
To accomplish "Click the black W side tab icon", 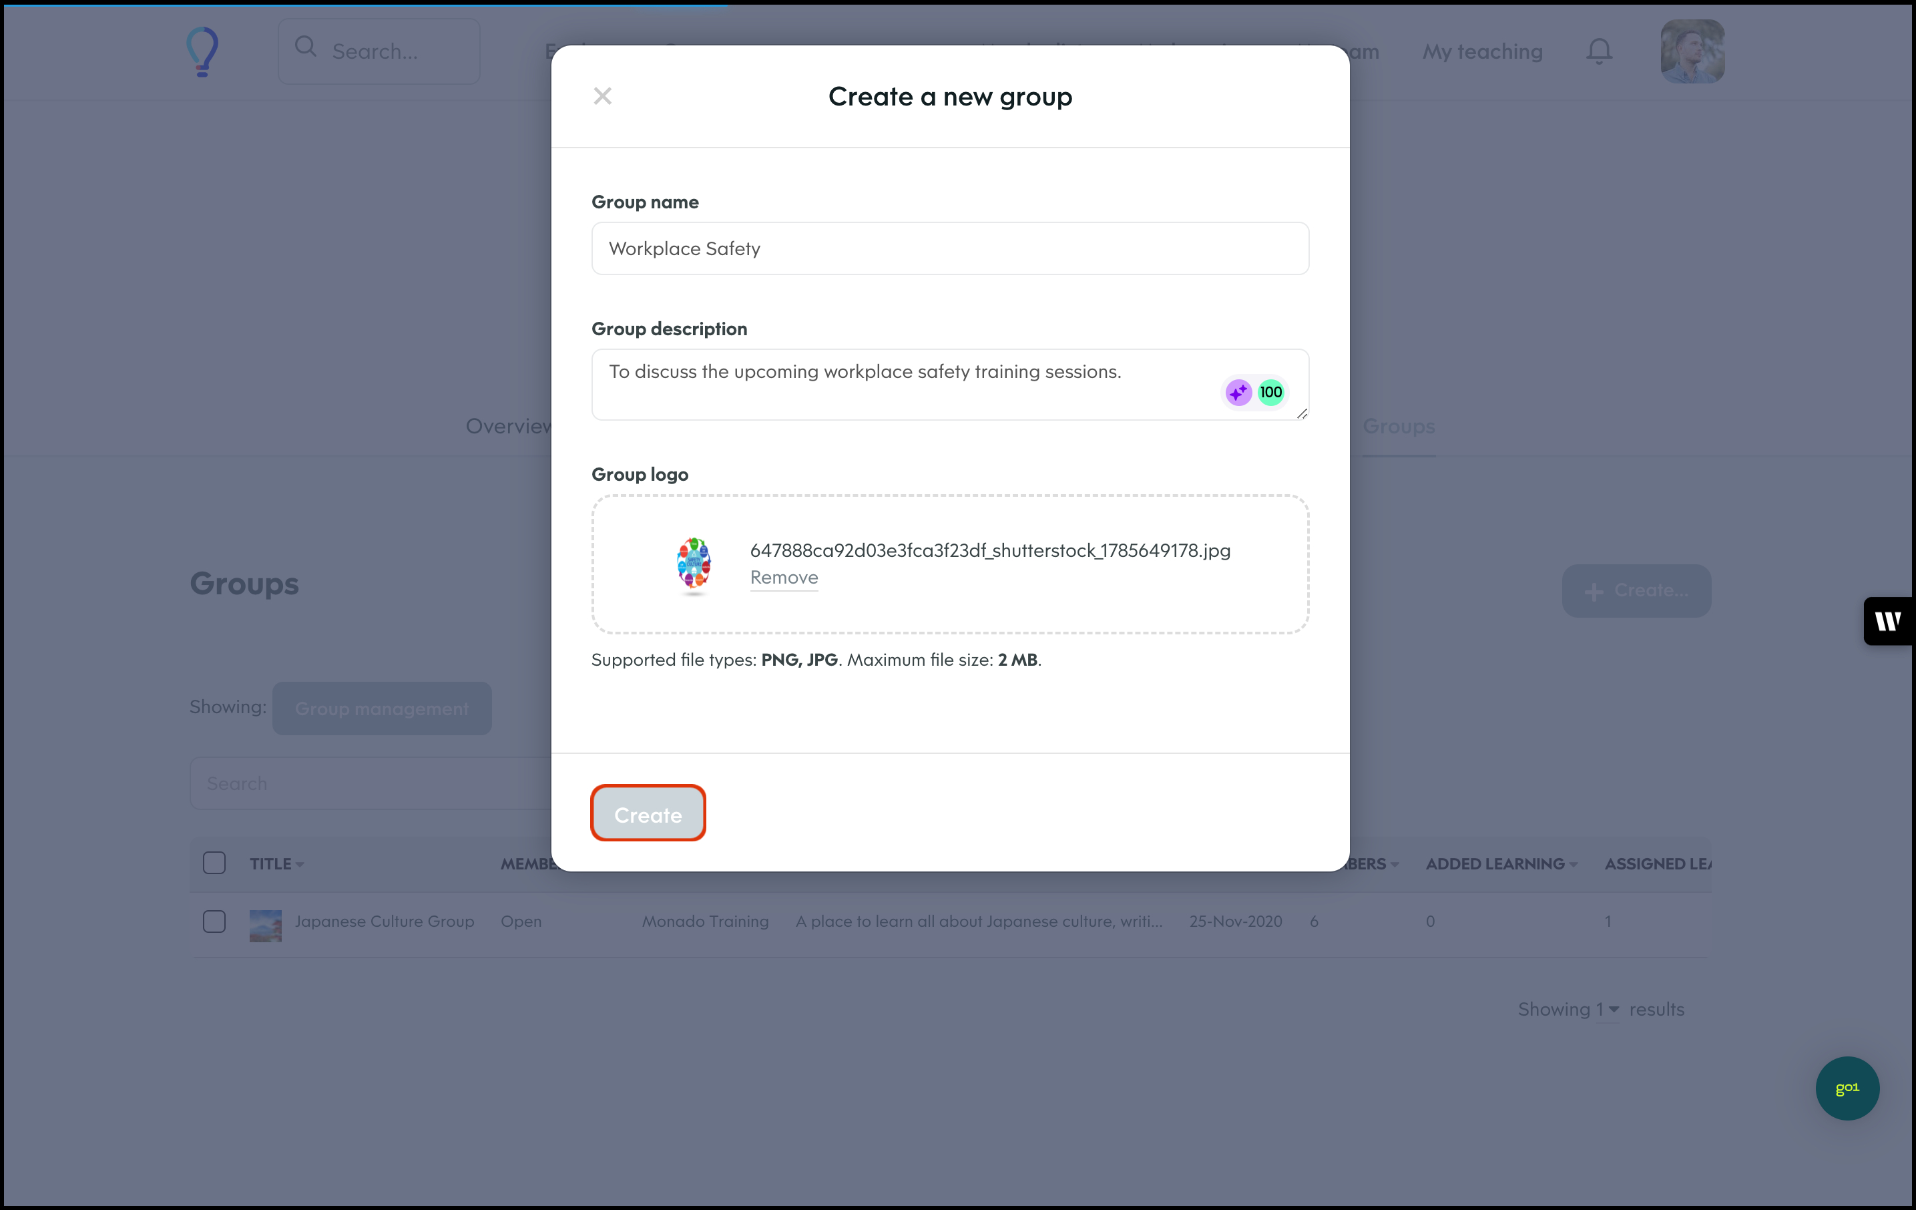I will tap(1887, 621).
